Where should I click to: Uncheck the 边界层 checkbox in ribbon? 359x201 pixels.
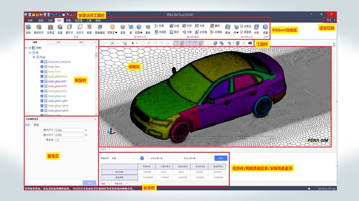point(242,26)
